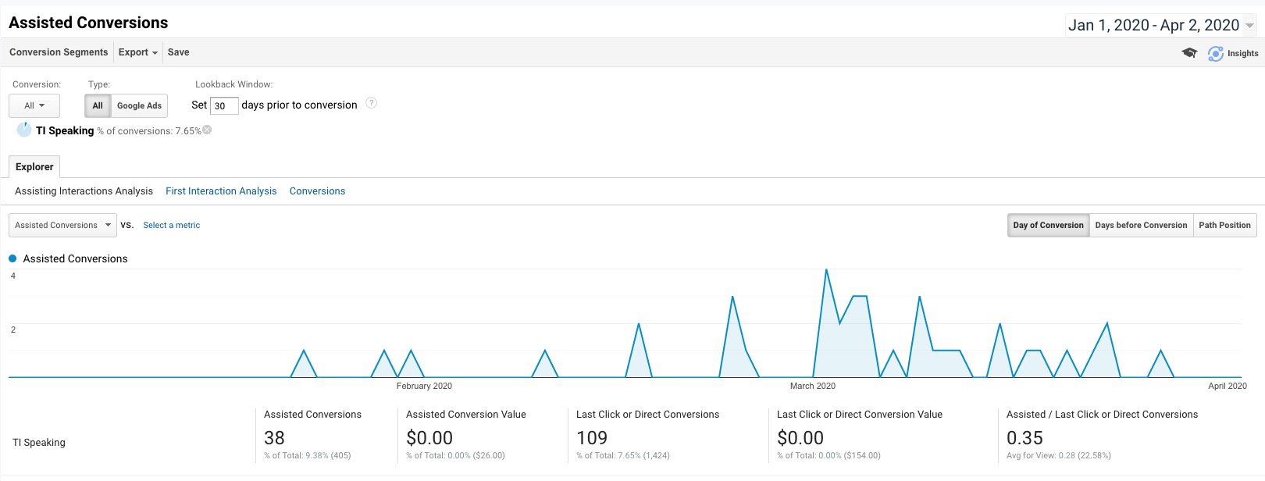Click the 'Avg for View: 0.28 (22.58%)' text
The image size is (1265, 481).
(x=1059, y=455)
